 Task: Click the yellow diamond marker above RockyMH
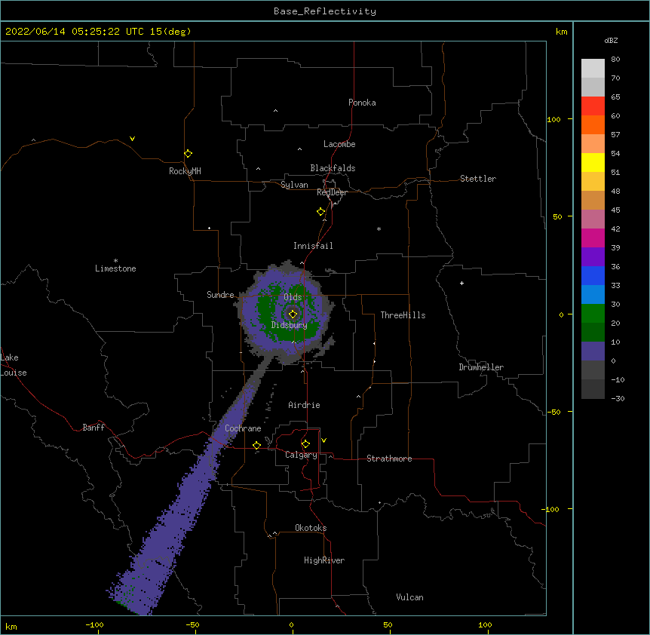click(188, 154)
